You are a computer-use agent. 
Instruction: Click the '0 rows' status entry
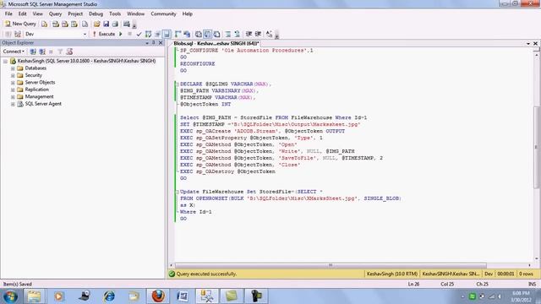coord(526,274)
